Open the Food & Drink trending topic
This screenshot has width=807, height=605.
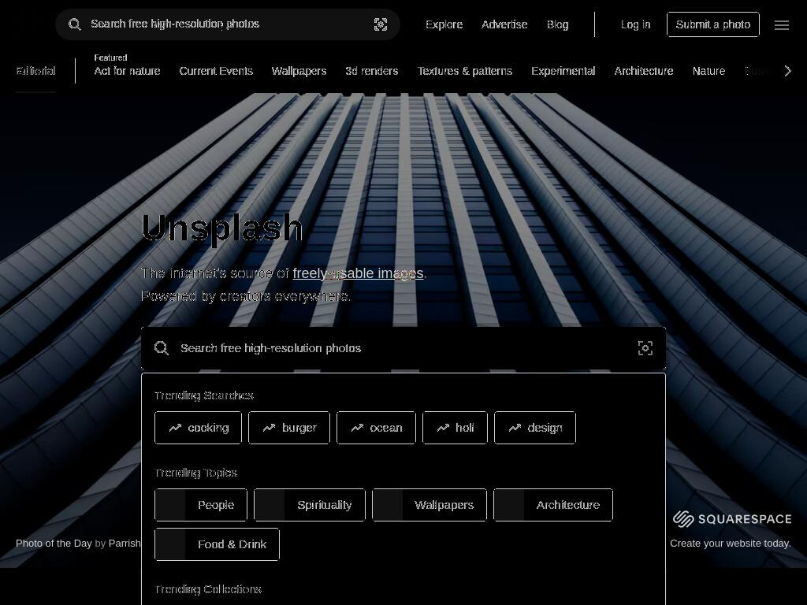tap(218, 544)
